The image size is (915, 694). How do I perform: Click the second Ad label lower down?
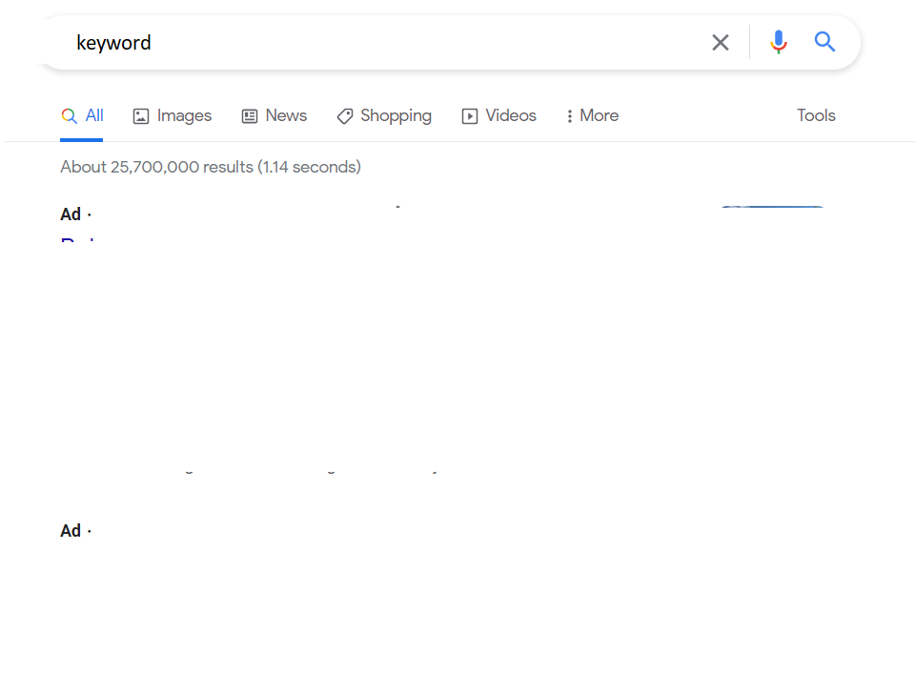(71, 531)
